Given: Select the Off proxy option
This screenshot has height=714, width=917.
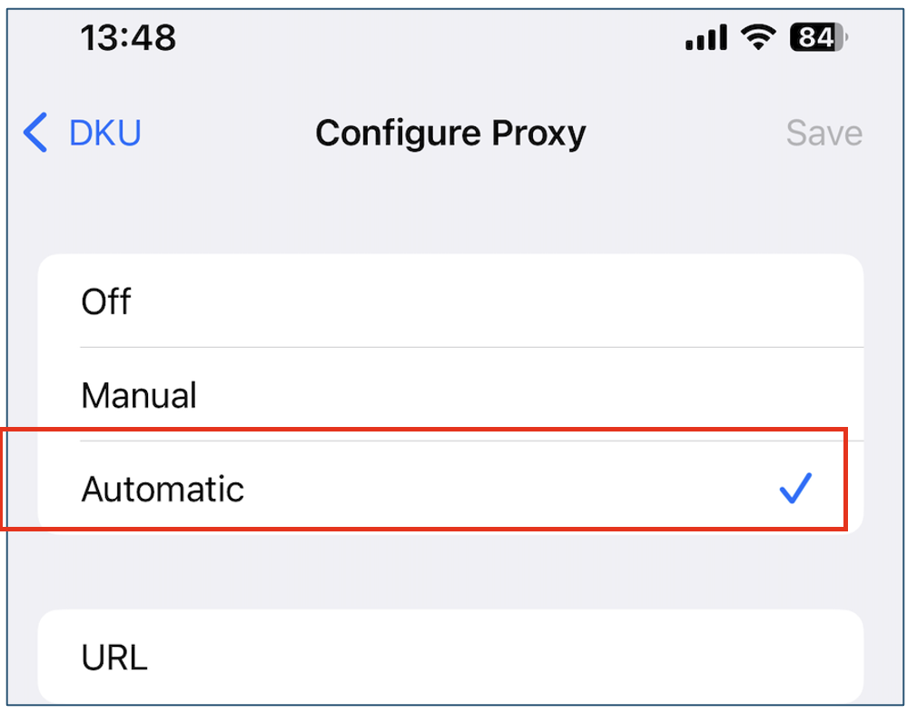Looking at the screenshot, I should pyautogui.click(x=450, y=301).
